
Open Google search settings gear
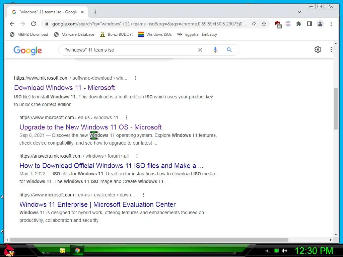coord(318,50)
